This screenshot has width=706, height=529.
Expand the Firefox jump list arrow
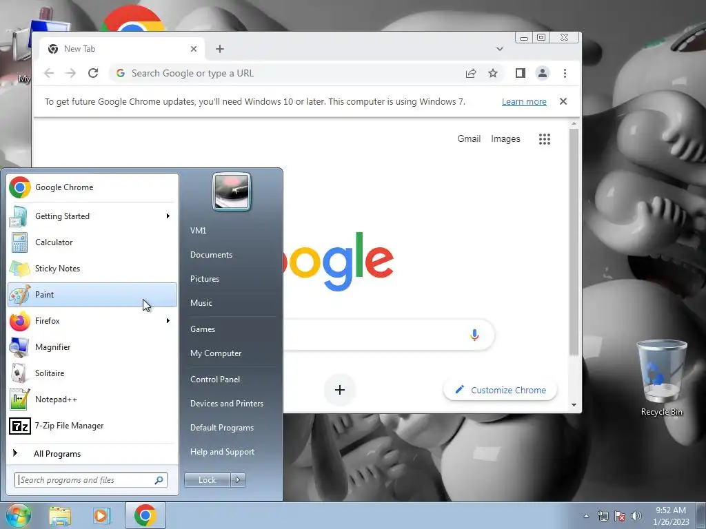pyautogui.click(x=168, y=321)
